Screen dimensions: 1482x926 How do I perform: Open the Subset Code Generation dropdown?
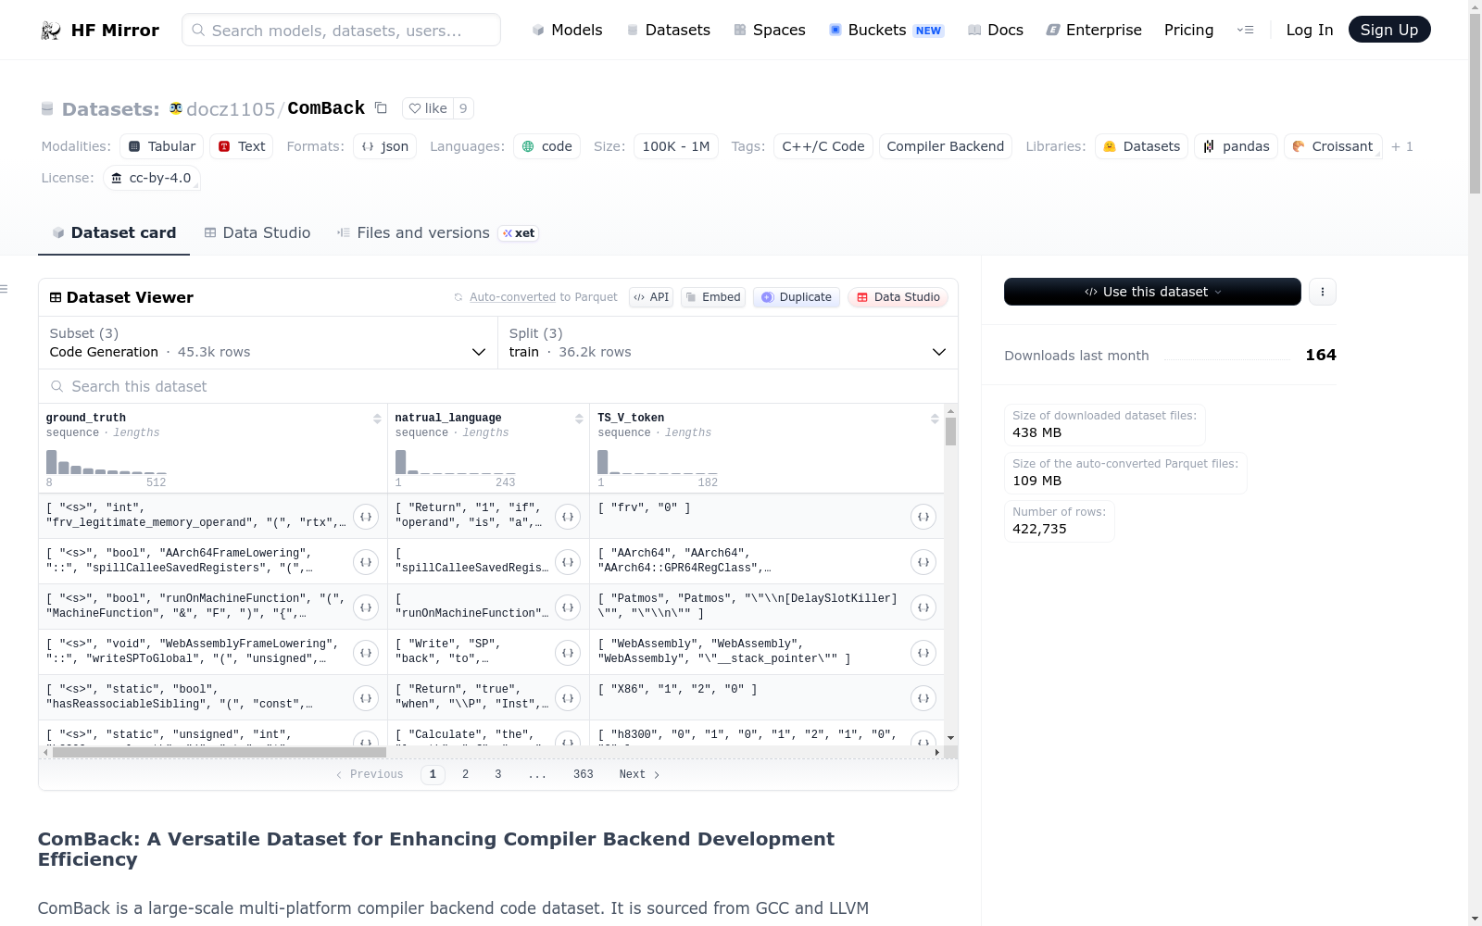[269, 343]
